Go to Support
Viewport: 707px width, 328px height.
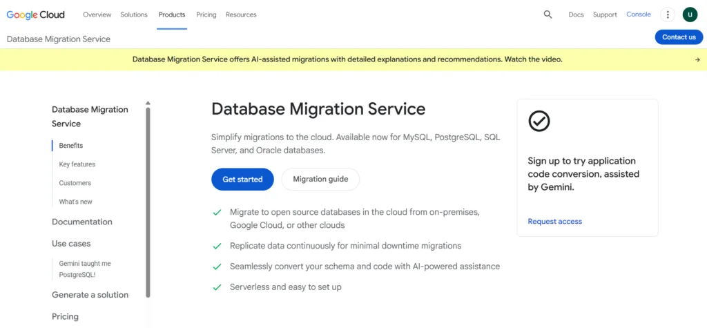click(605, 15)
